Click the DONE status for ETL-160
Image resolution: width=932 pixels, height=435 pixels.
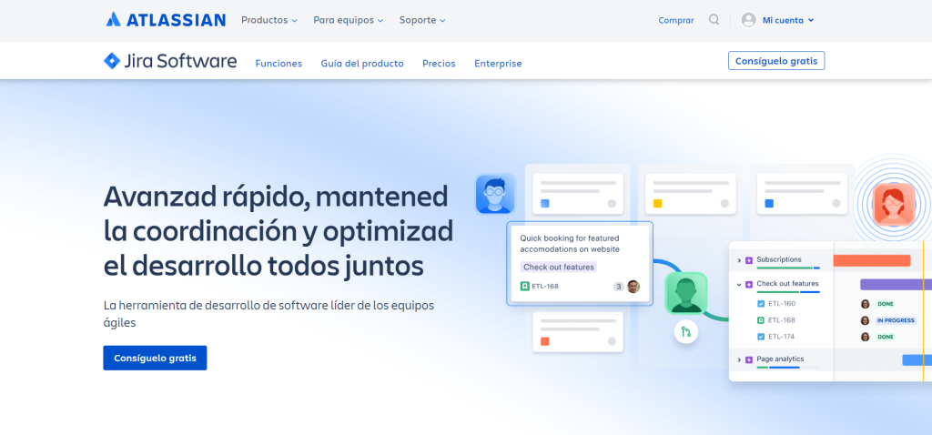(886, 304)
